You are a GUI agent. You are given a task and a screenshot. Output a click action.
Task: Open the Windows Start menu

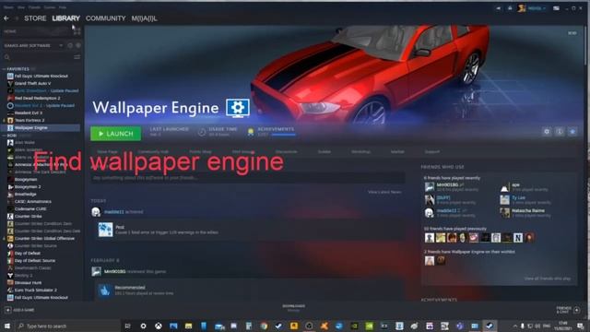(x=7, y=326)
